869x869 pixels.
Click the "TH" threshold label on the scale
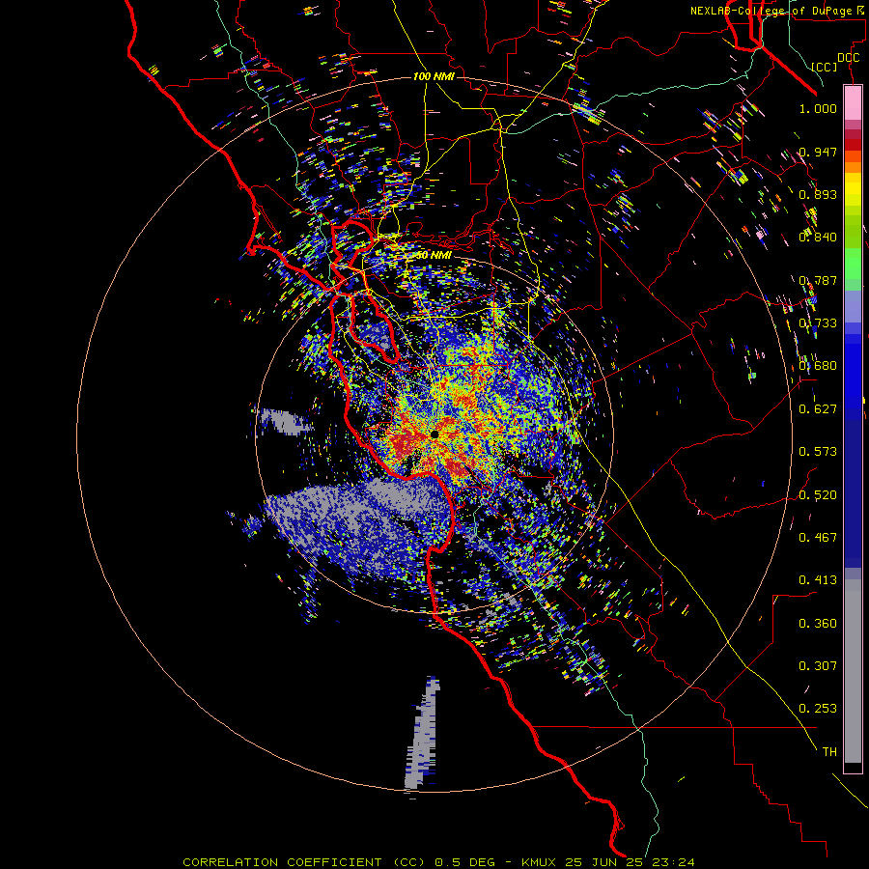coord(829,752)
